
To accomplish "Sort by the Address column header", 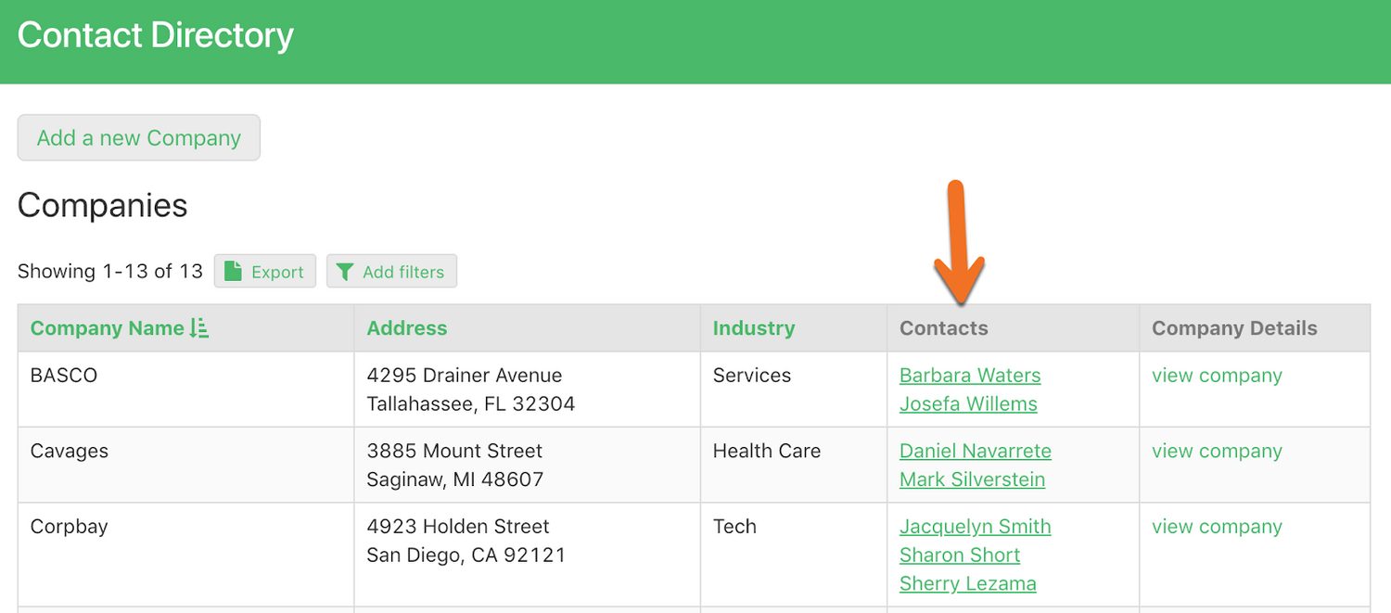I will click(x=407, y=328).
